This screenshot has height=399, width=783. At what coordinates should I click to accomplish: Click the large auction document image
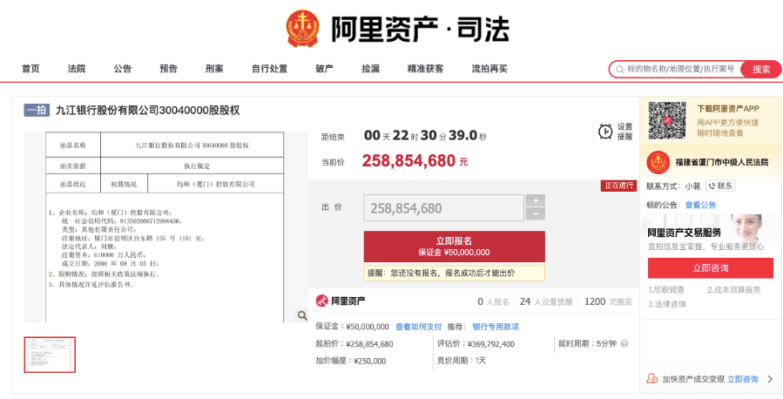[x=165, y=227]
